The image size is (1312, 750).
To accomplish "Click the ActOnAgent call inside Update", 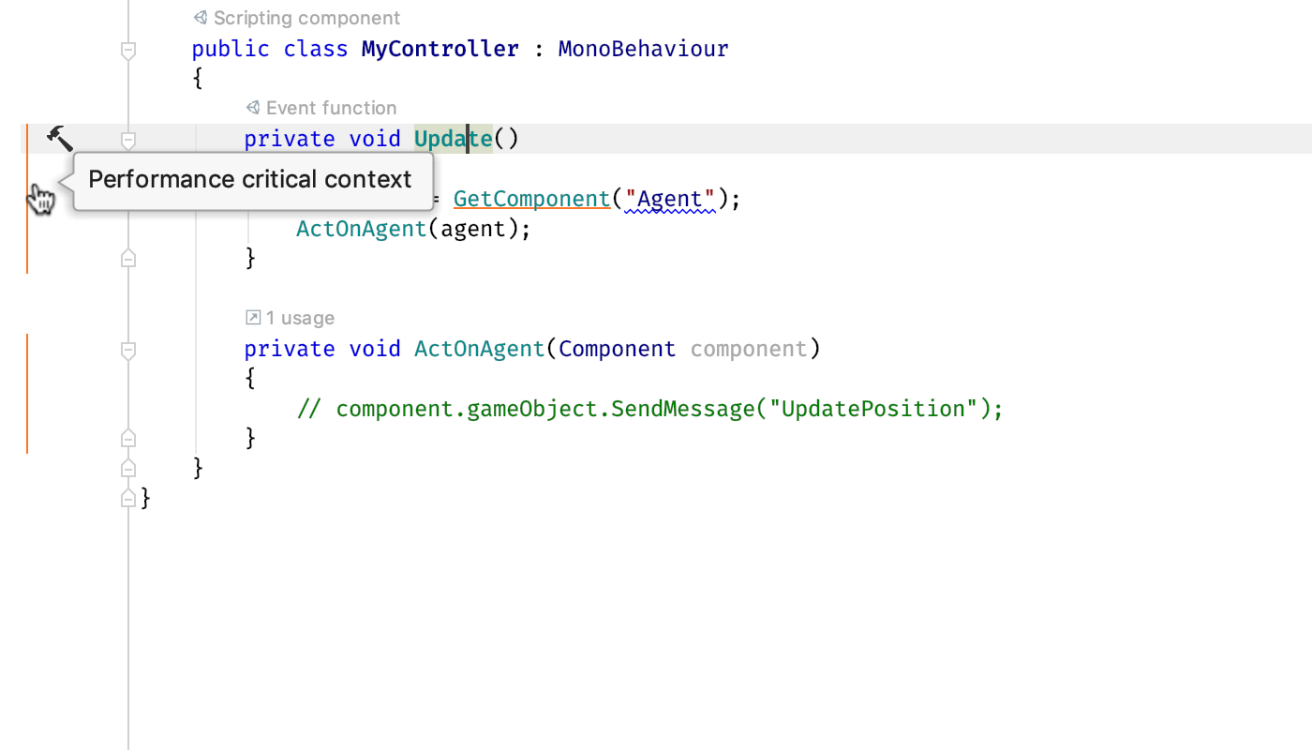I will [362, 229].
